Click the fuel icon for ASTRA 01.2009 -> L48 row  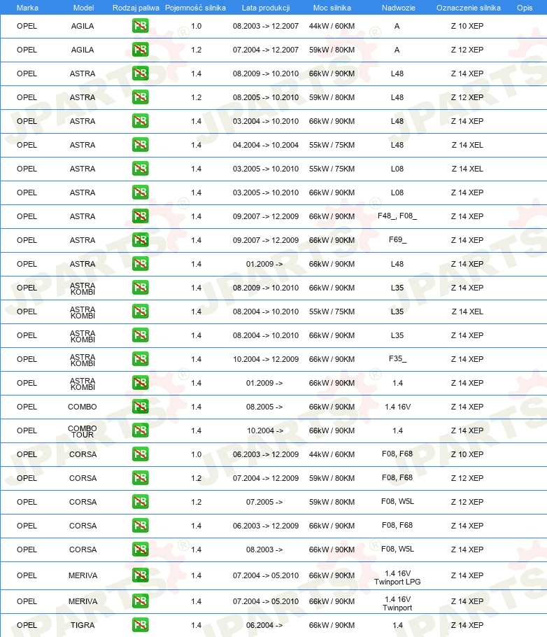coord(140,264)
